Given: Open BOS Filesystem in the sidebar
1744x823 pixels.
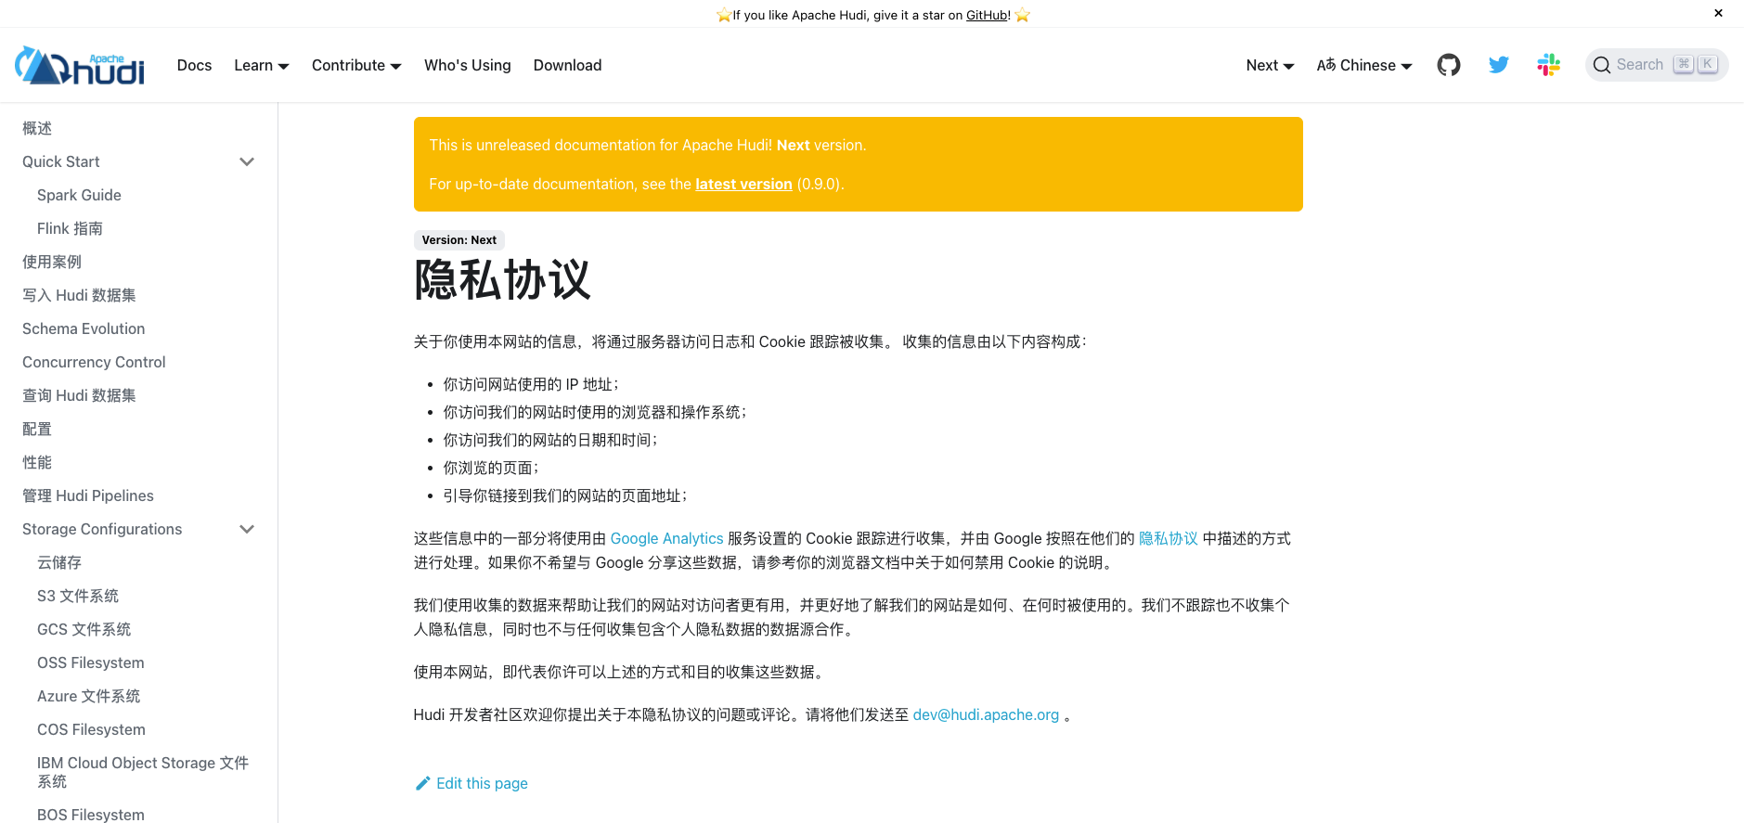Looking at the screenshot, I should tap(91, 815).
